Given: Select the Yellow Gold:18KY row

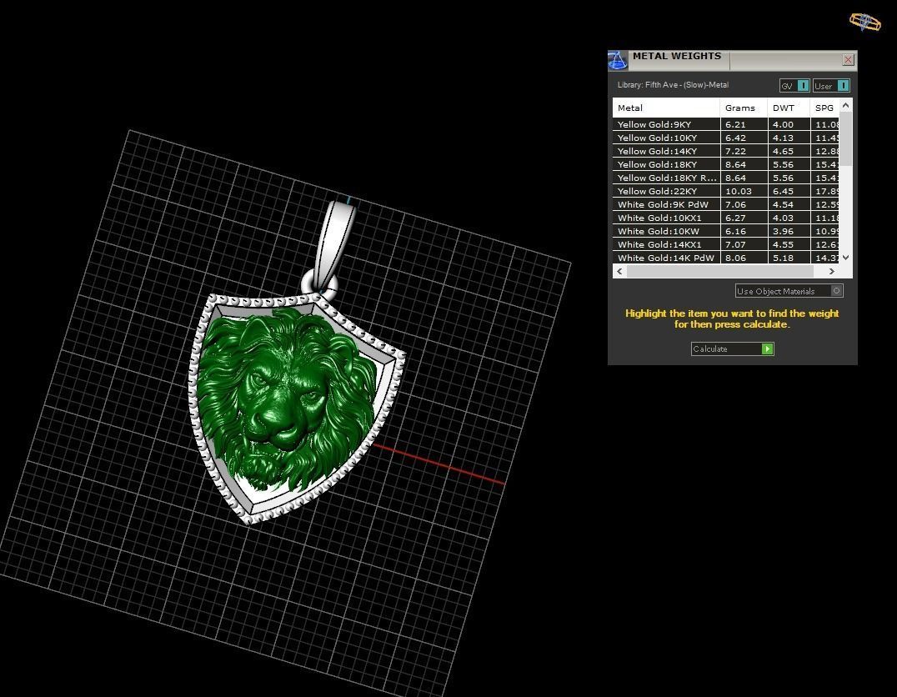Looking at the screenshot, I should pyautogui.click(x=725, y=164).
